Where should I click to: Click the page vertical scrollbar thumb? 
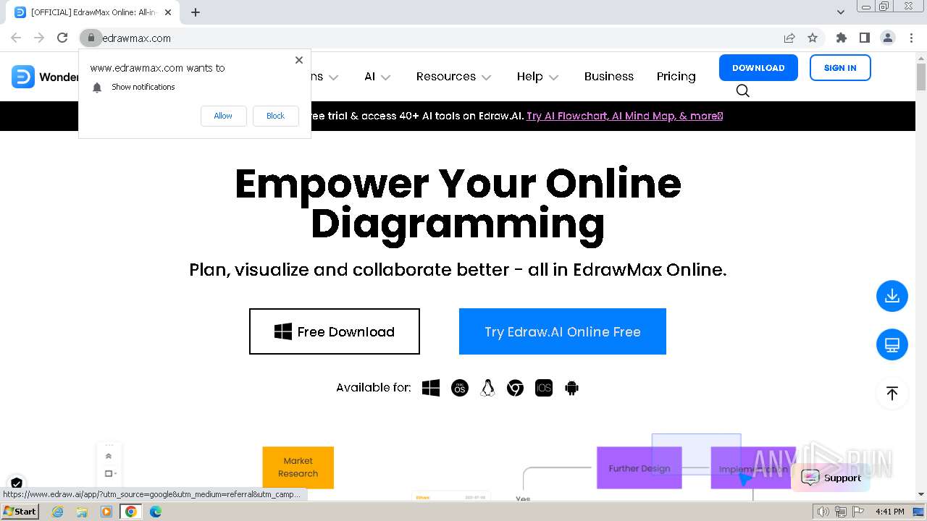click(921, 77)
